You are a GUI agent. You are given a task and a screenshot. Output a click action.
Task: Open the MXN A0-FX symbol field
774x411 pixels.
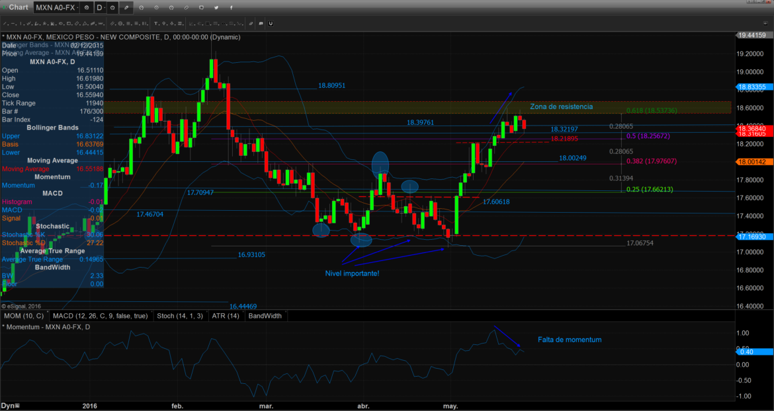click(x=56, y=7)
